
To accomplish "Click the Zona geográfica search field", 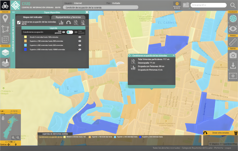I will tap(209, 5).
